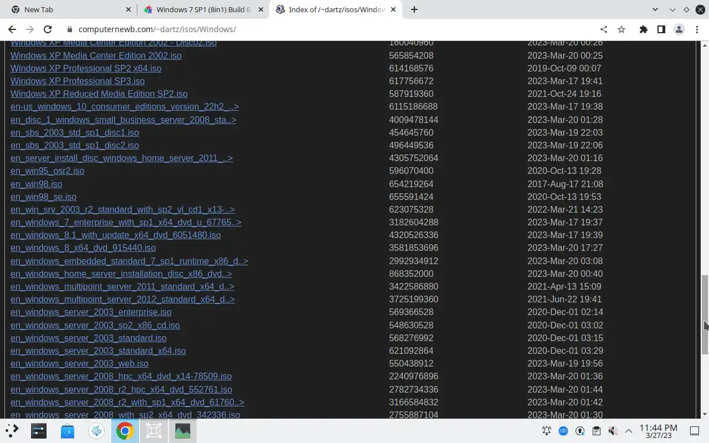709x443 pixels.
Task: Open Windows XP Media Center Edition 2002.iso
Action: click(x=96, y=55)
